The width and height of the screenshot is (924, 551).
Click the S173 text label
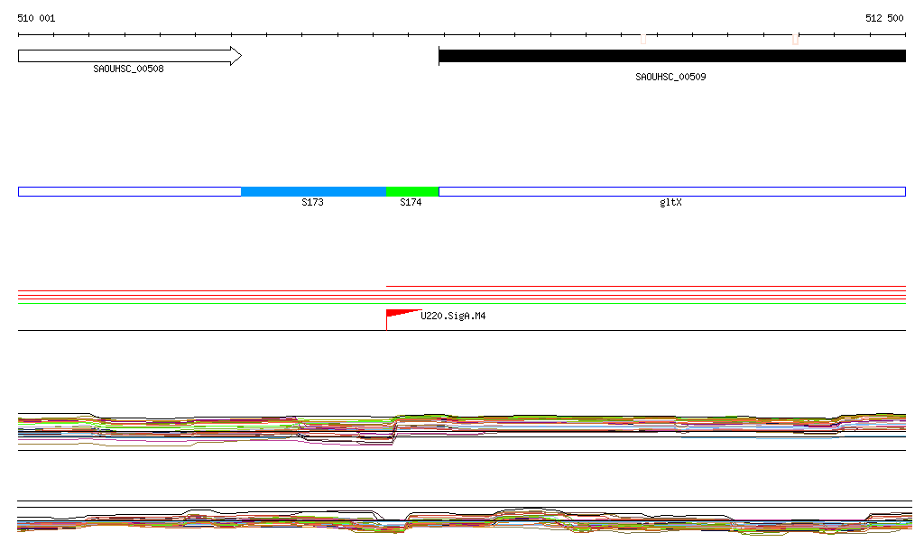click(x=312, y=203)
